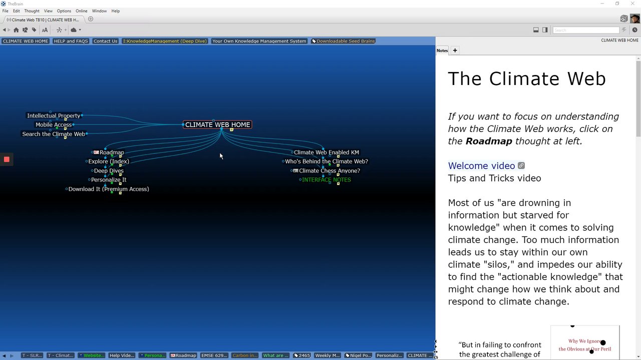Screen dimensions: 641x360
Task: Open the BrainBox cube icon
Action: click(623, 19)
